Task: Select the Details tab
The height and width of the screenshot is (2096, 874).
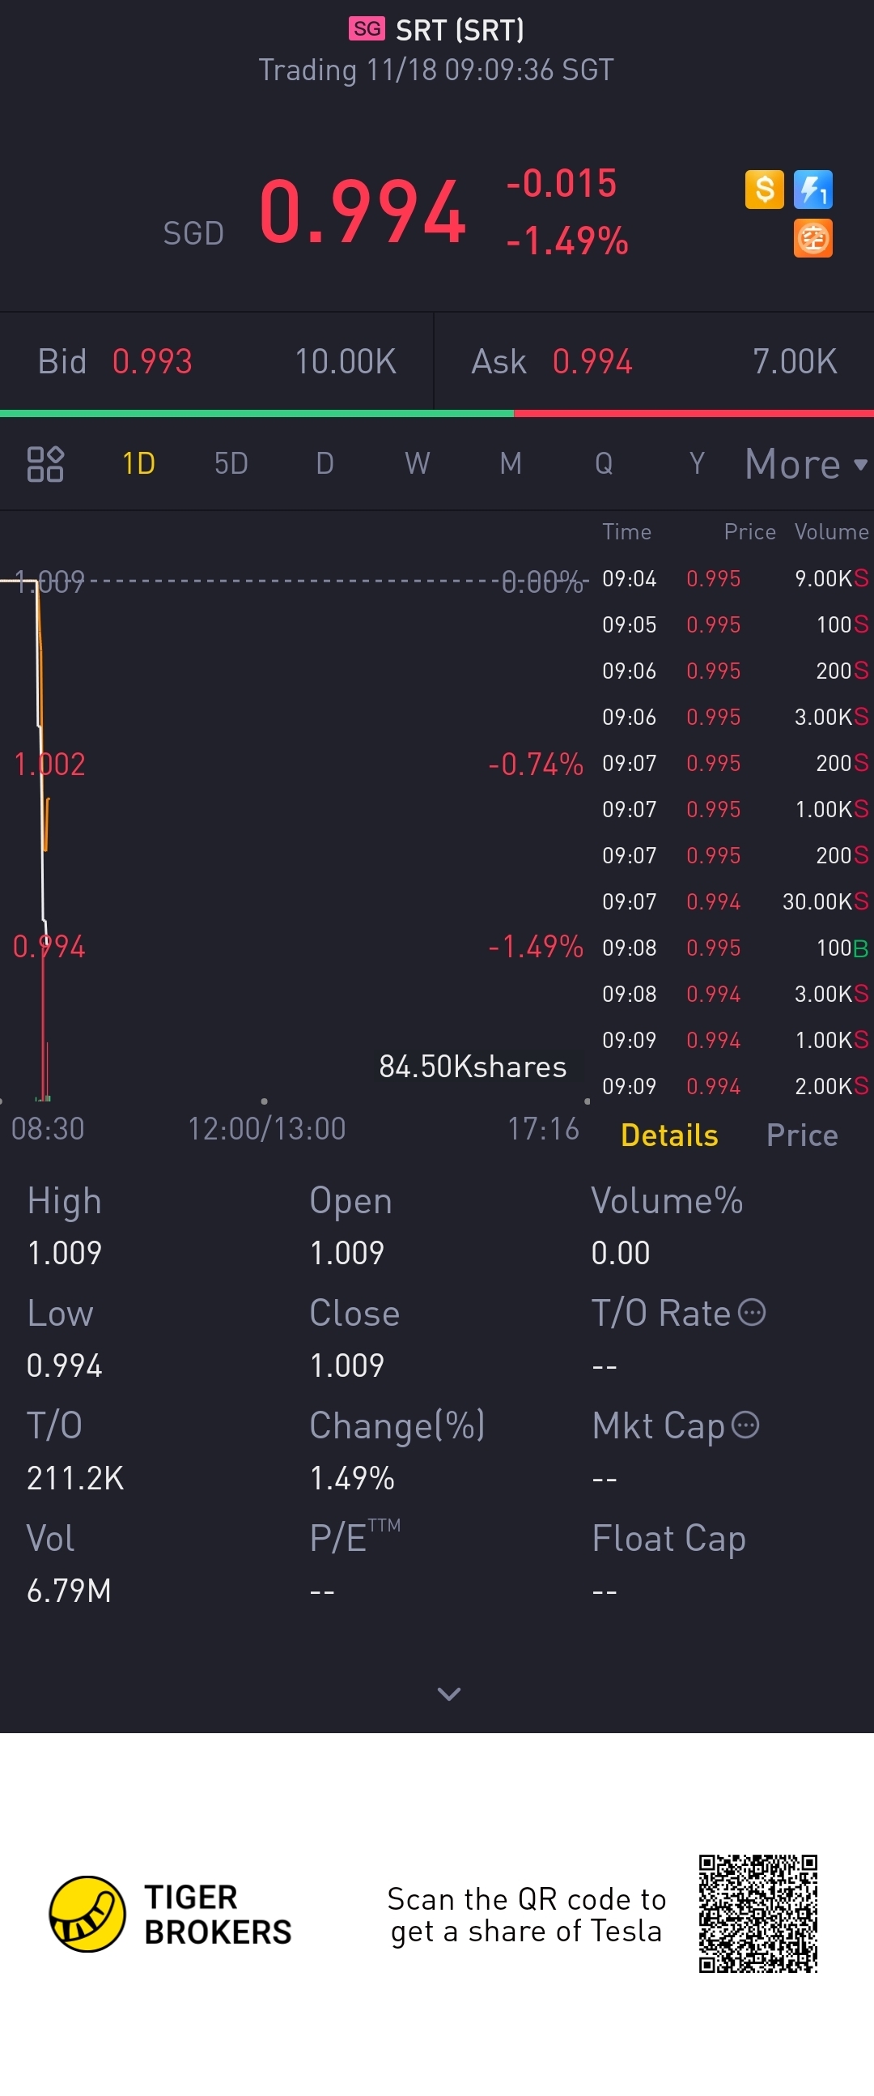Action: 669,1135
